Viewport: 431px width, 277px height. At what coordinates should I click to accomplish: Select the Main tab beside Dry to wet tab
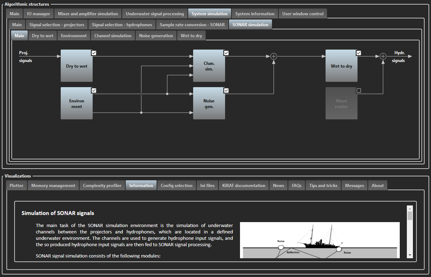(20, 35)
